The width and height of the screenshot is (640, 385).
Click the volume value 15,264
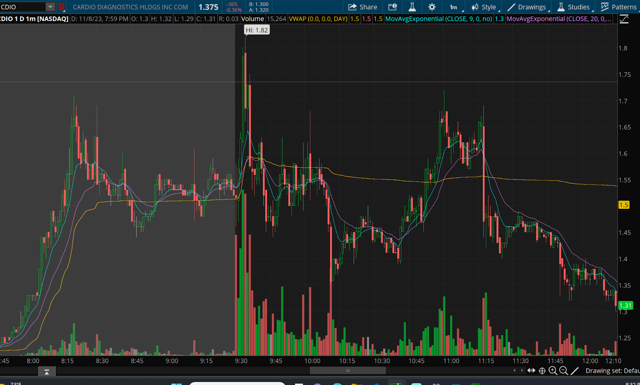276,19
